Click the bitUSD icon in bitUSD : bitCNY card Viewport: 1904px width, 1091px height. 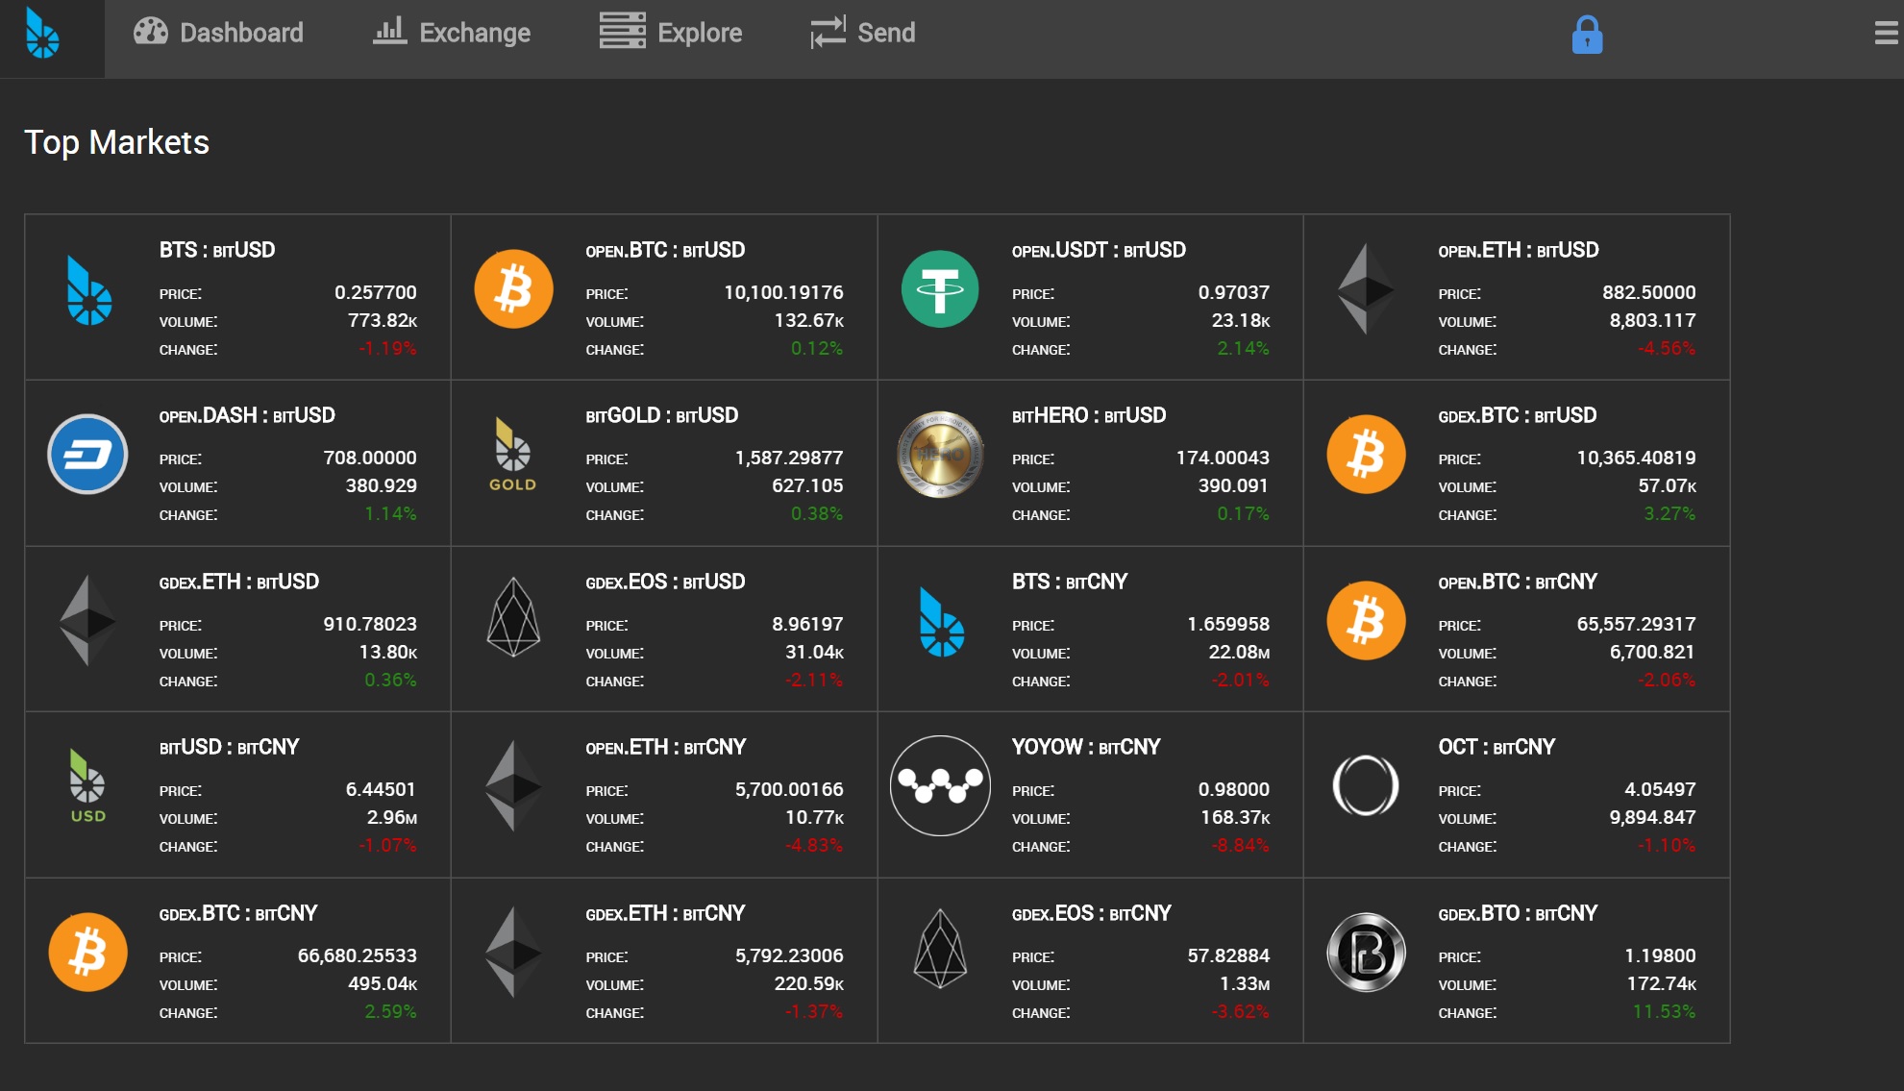pos(87,785)
